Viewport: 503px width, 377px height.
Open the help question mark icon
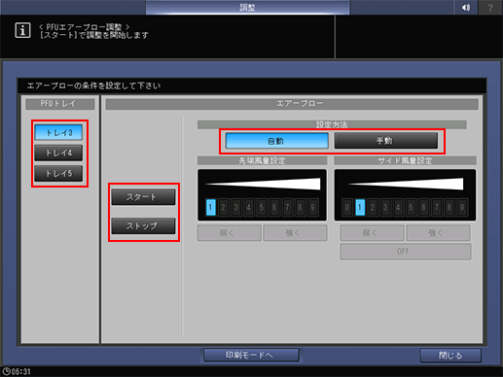pos(490,7)
